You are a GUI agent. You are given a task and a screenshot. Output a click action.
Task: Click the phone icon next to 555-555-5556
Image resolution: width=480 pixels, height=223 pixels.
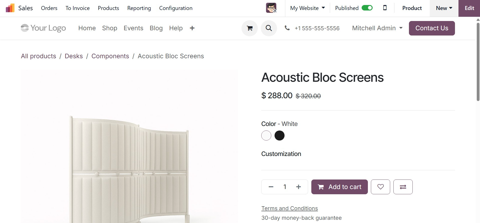click(287, 28)
